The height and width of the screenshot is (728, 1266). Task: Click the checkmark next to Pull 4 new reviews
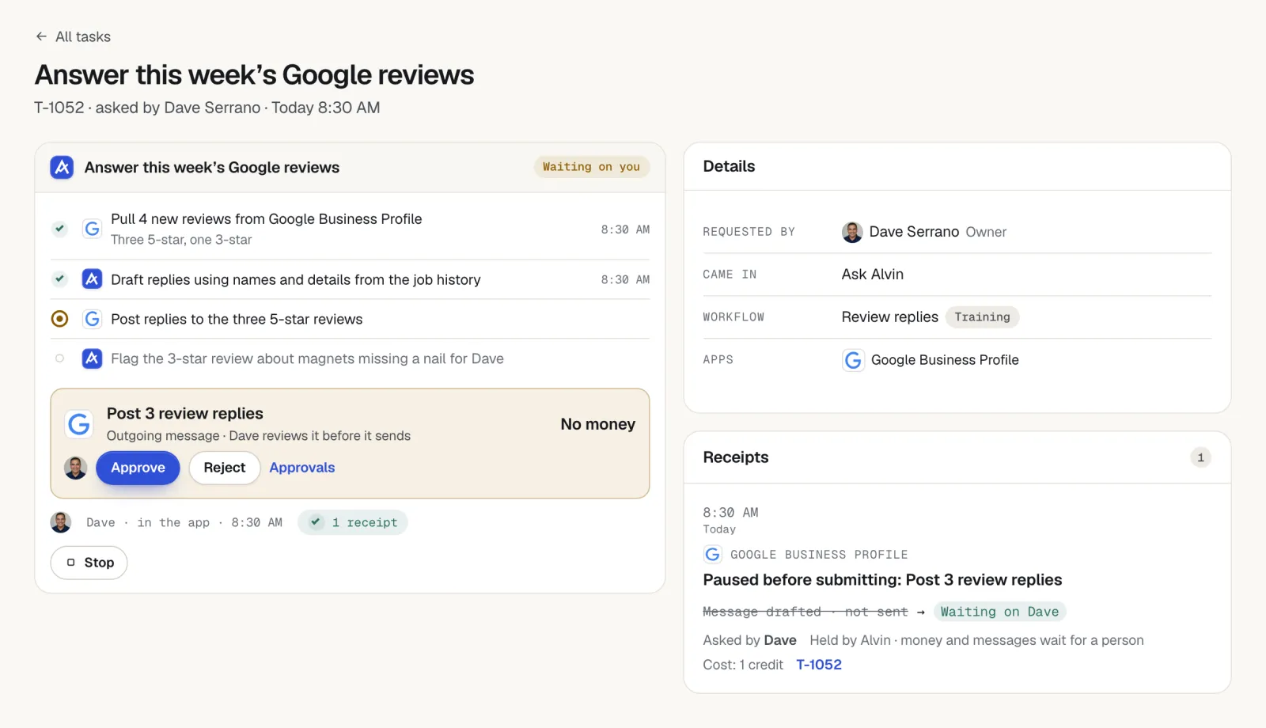point(59,229)
